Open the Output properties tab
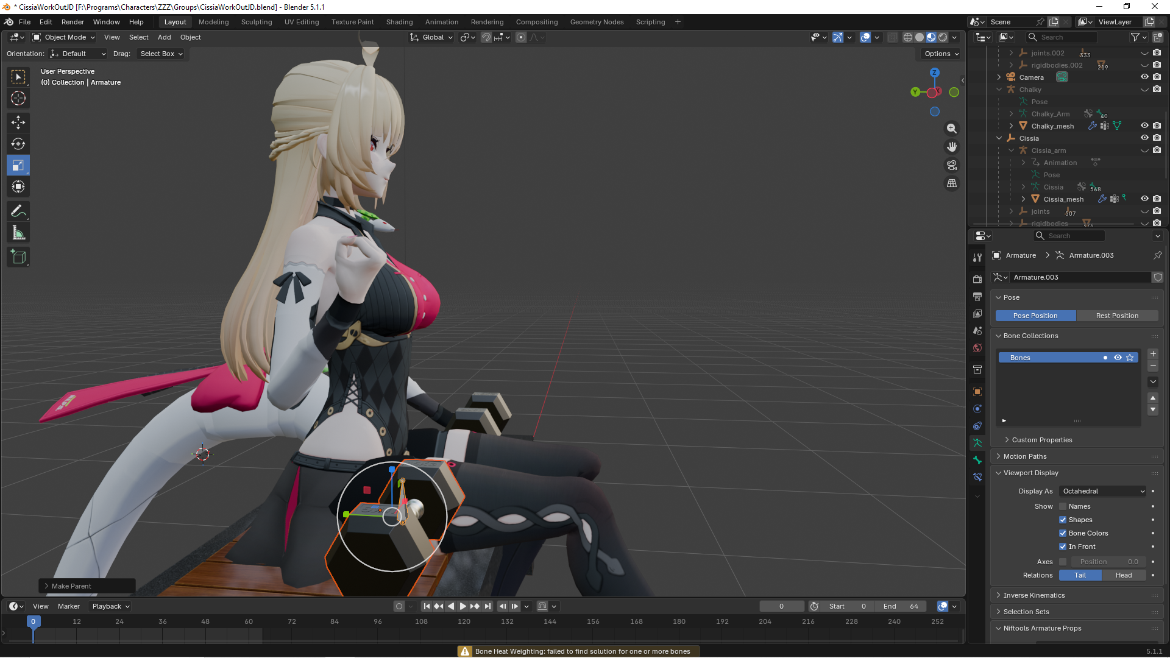1170x658 pixels. pos(977,297)
